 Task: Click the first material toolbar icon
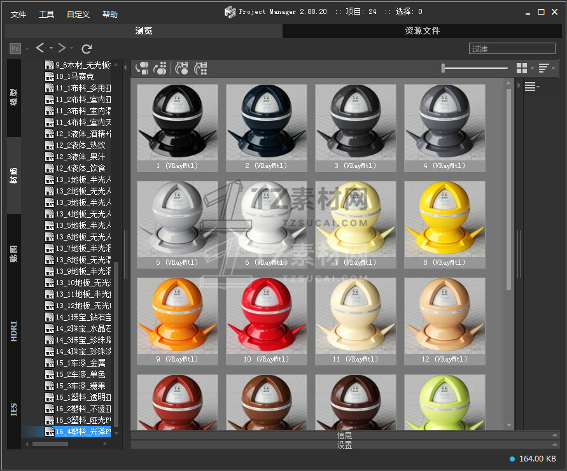coord(142,68)
